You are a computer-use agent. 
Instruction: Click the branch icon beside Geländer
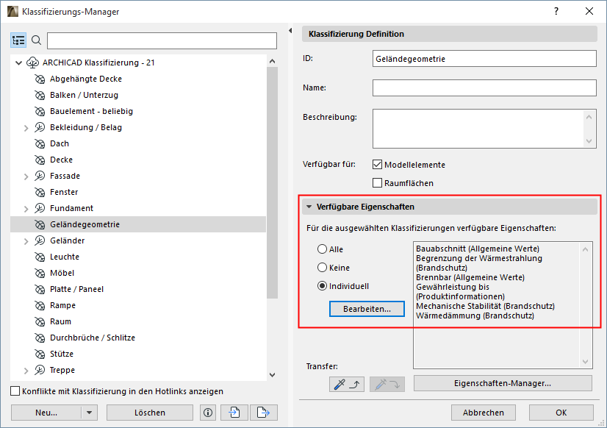pyautogui.click(x=40, y=240)
